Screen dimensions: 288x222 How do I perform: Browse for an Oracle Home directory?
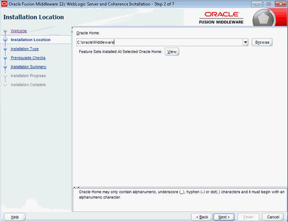pos(262,42)
